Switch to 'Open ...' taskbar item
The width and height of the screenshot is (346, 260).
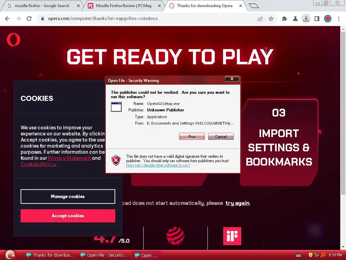point(146,255)
